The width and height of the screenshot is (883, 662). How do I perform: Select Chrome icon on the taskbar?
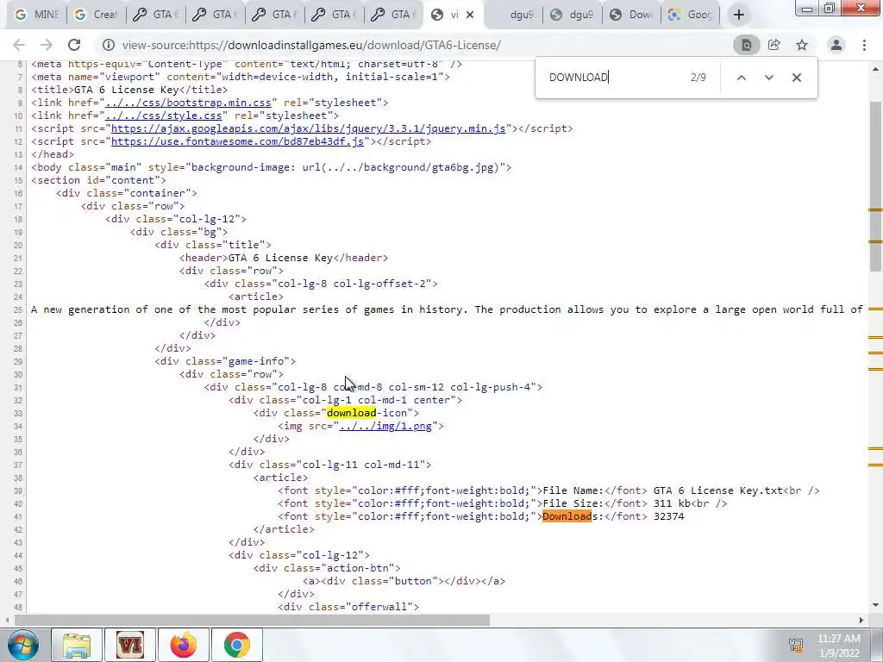tap(236, 645)
